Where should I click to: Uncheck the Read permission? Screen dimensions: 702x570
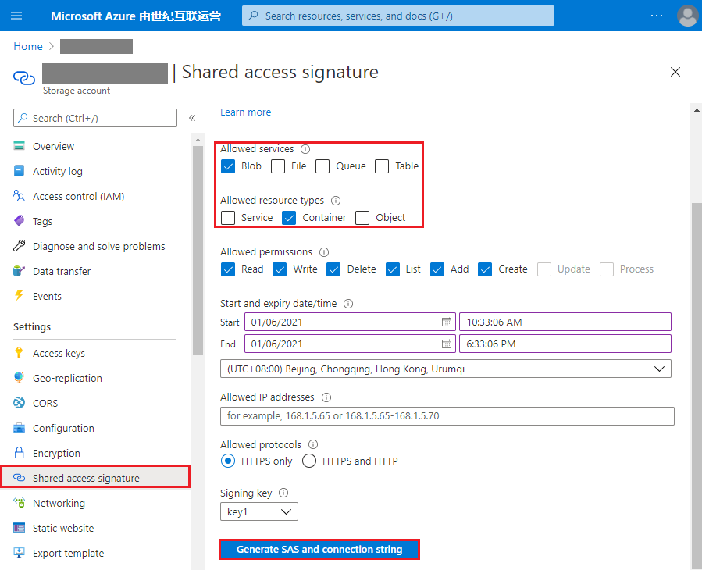228,269
